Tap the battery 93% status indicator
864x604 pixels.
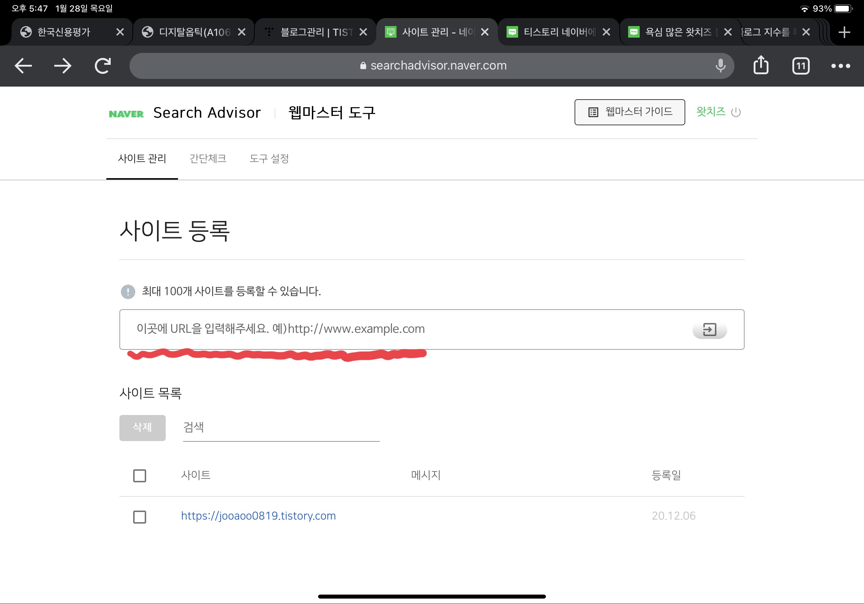[x=833, y=8]
